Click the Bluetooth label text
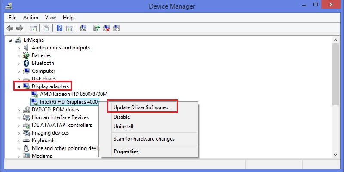344x172 pixels. (43, 63)
